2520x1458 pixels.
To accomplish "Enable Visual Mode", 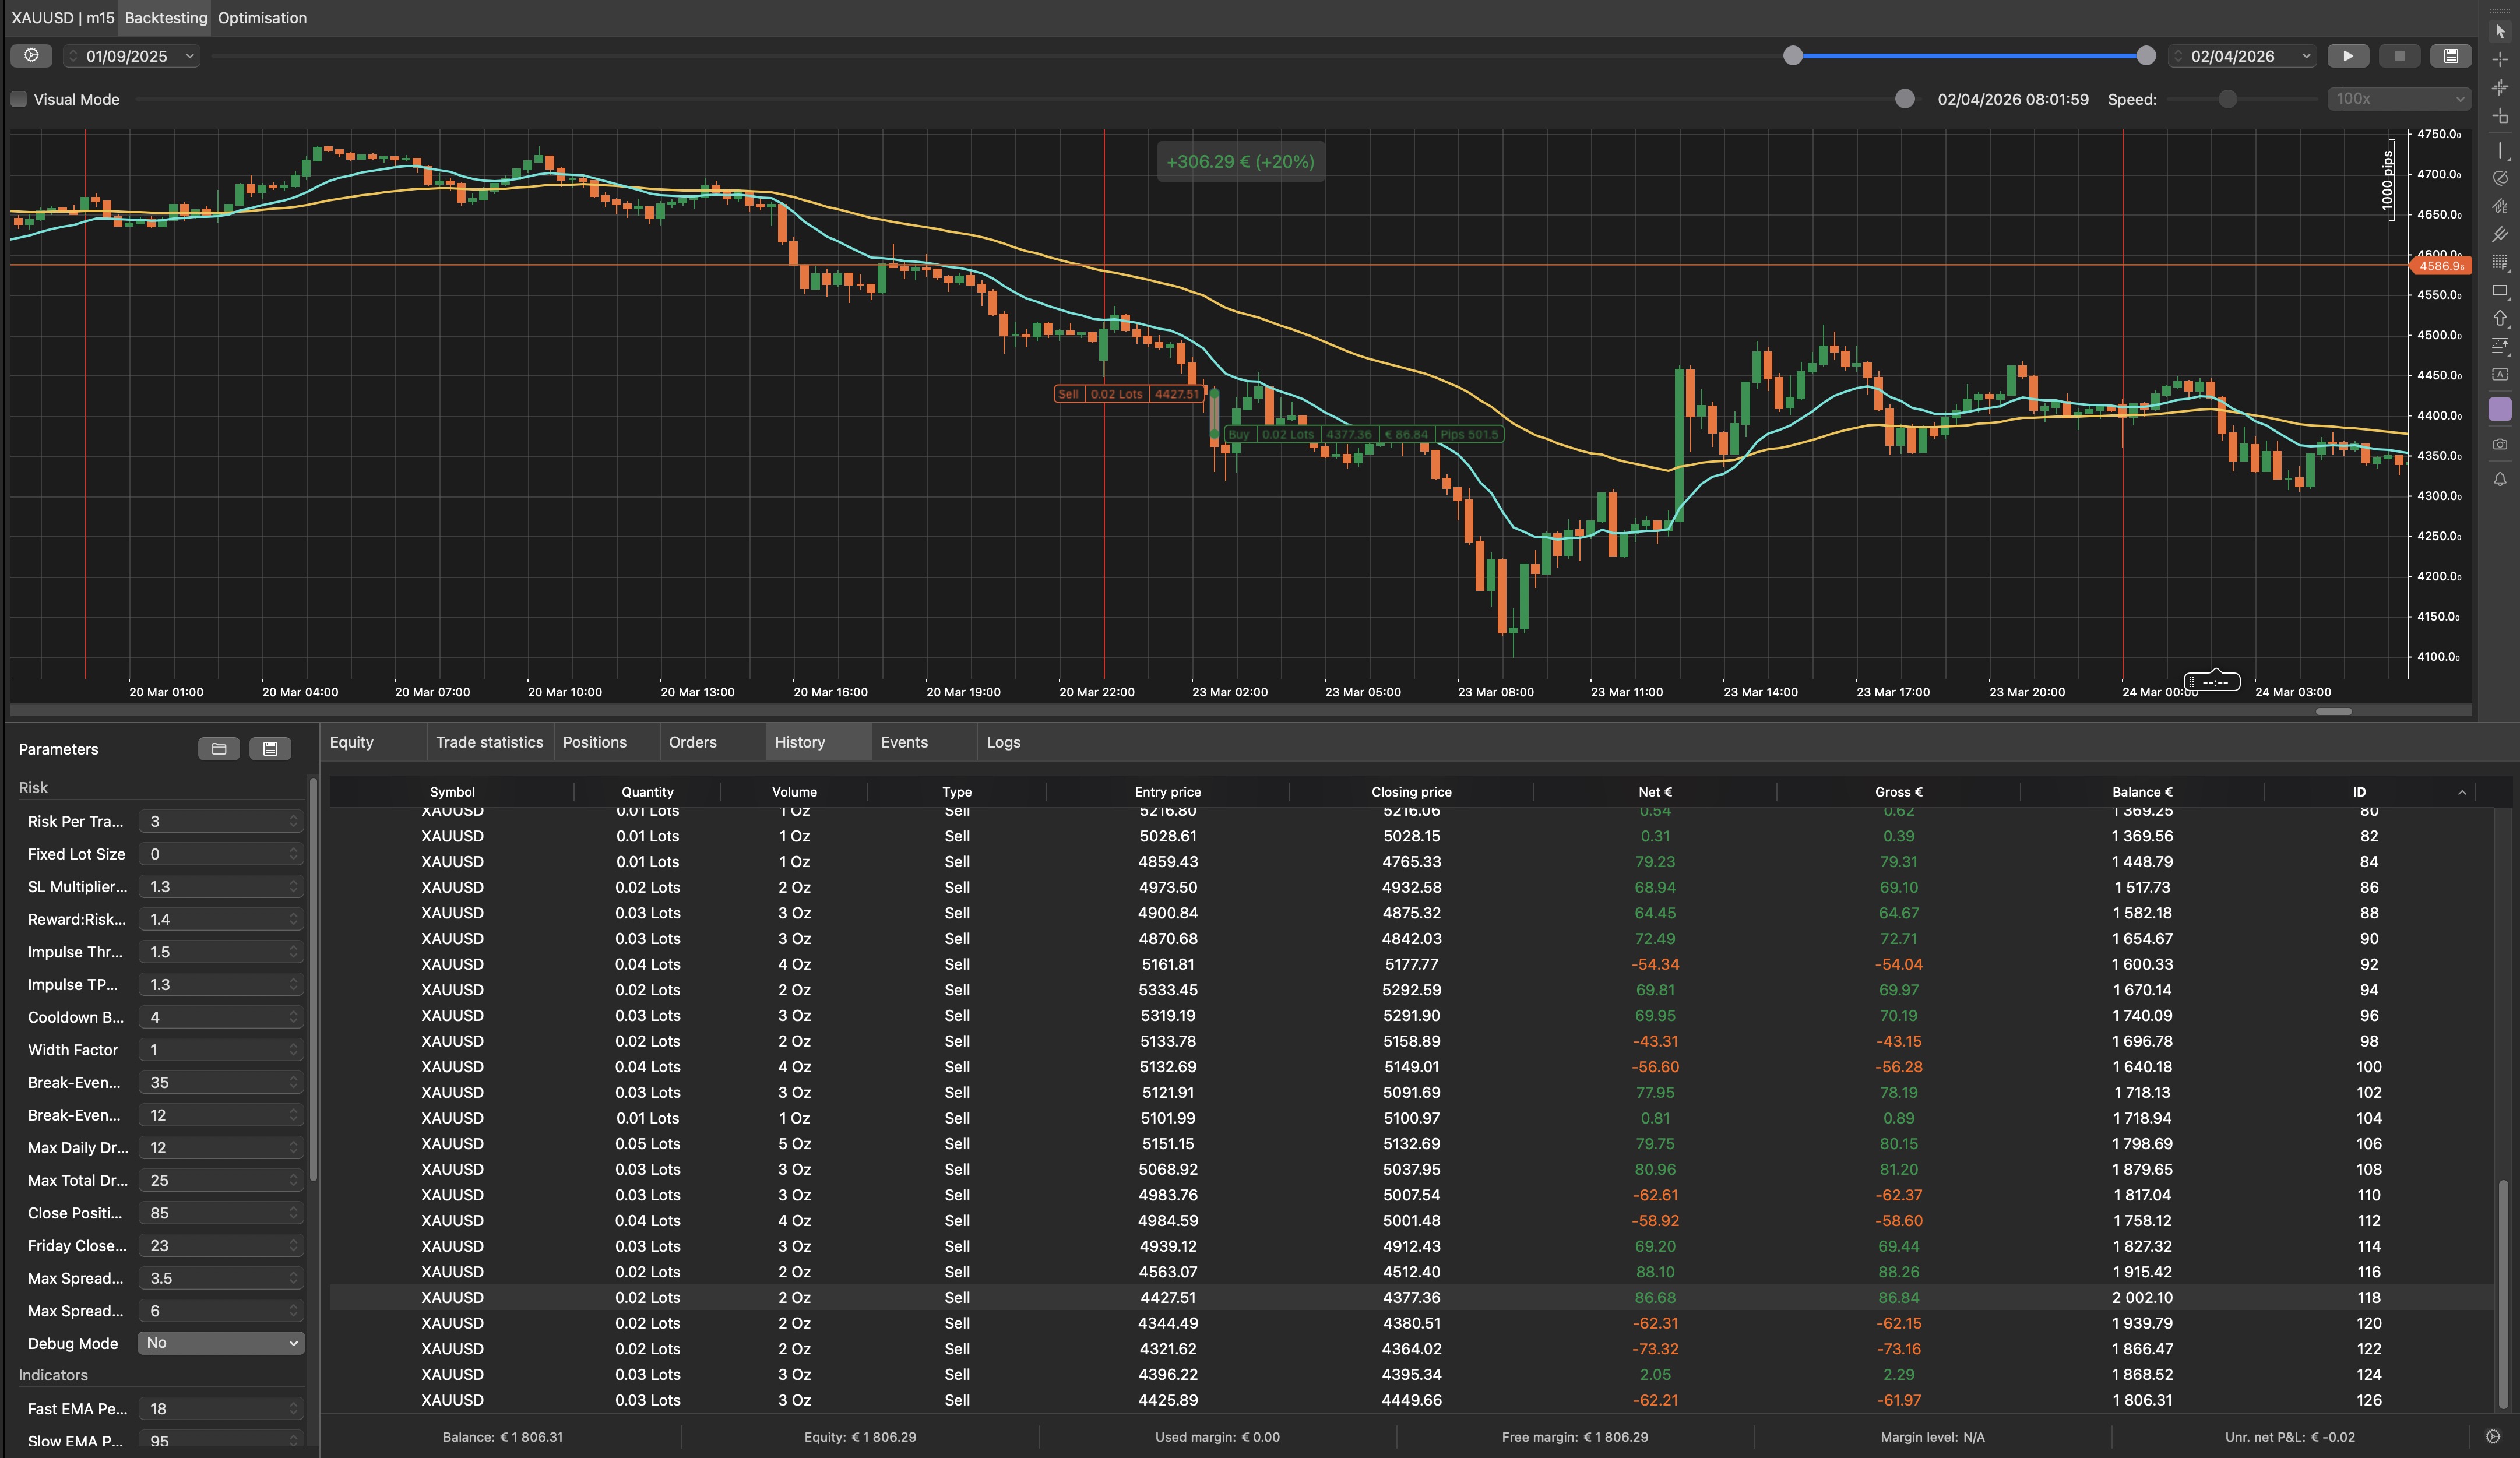I will coord(18,99).
